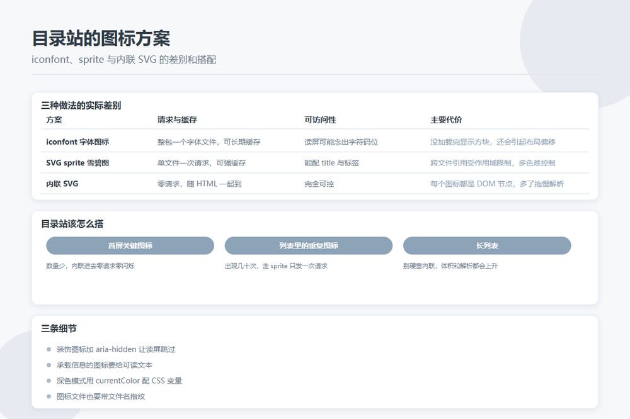This screenshot has height=419, width=630.
Task: Click the 主要代价 column header
Action: tap(447, 120)
